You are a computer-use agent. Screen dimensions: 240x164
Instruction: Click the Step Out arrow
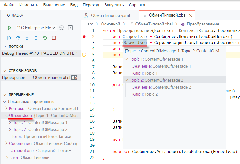click(x=36, y=38)
